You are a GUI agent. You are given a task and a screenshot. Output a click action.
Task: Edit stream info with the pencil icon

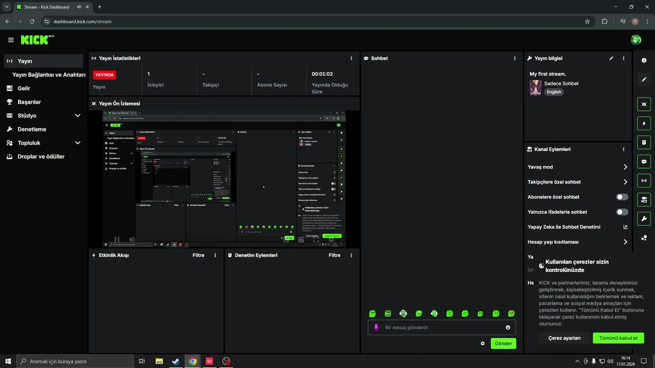click(611, 58)
